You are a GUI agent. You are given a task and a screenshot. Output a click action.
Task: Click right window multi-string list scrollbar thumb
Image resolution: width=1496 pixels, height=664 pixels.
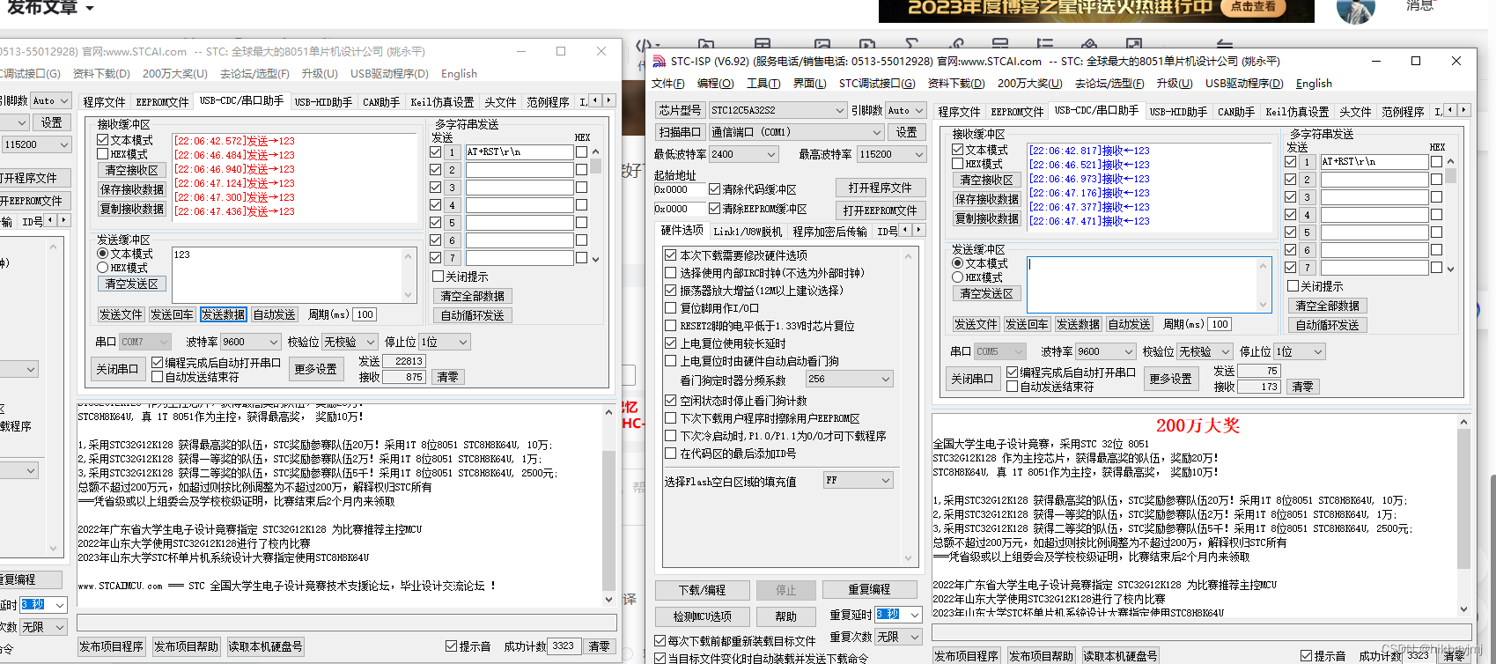tap(1450, 175)
